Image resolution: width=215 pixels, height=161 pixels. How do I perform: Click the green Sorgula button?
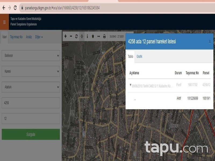[x=31, y=134]
